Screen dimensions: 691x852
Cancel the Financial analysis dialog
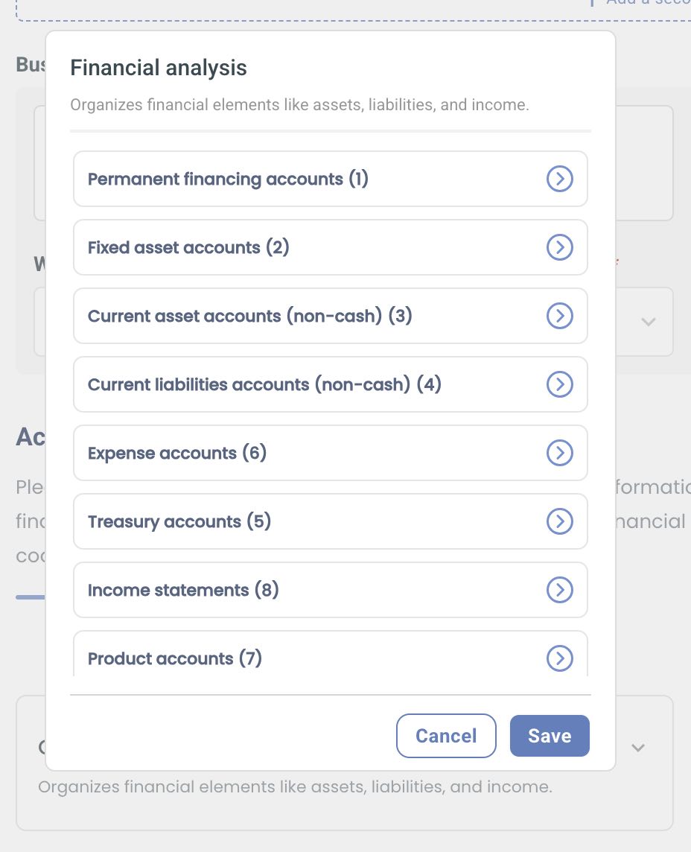[x=446, y=736]
